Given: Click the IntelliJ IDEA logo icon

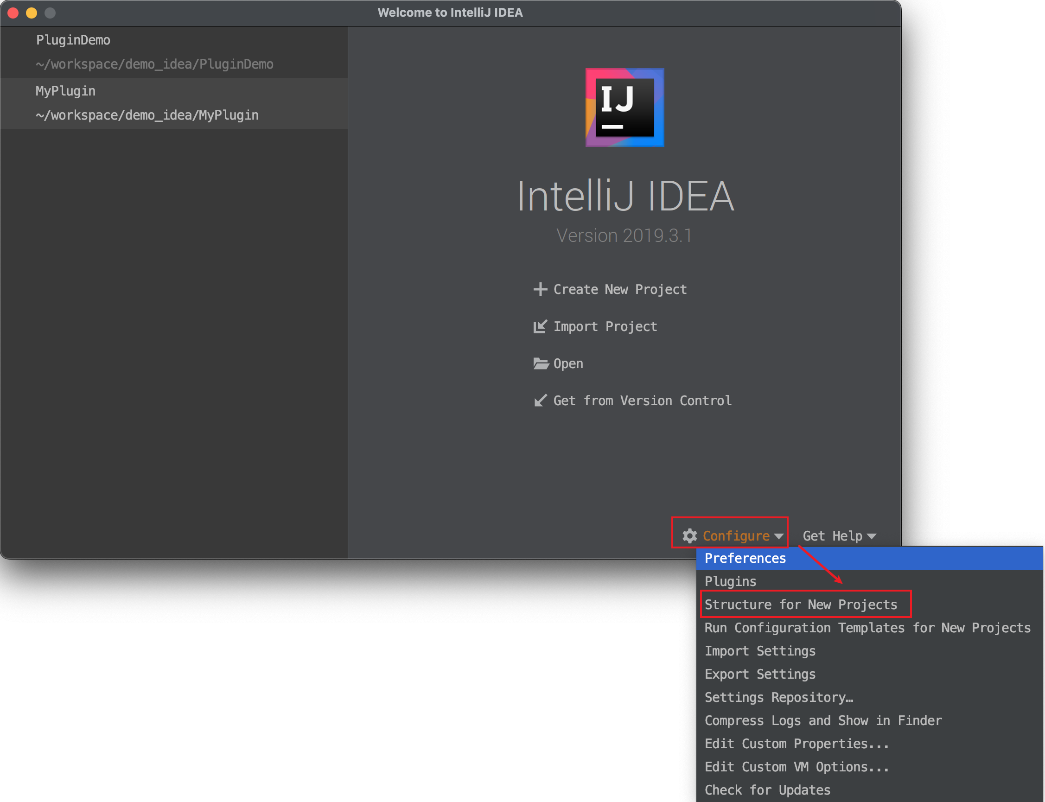Looking at the screenshot, I should pyautogui.click(x=624, y=108).
